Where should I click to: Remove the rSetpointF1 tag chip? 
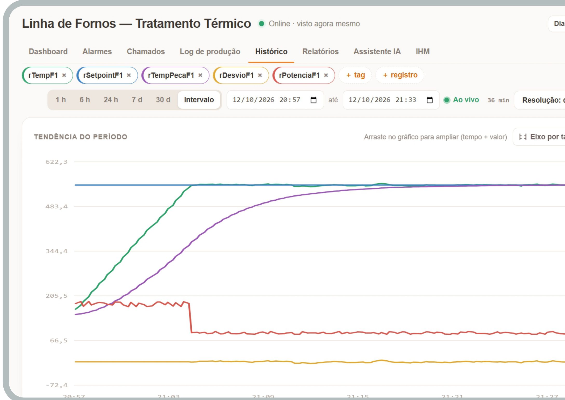tap(129, 75)
